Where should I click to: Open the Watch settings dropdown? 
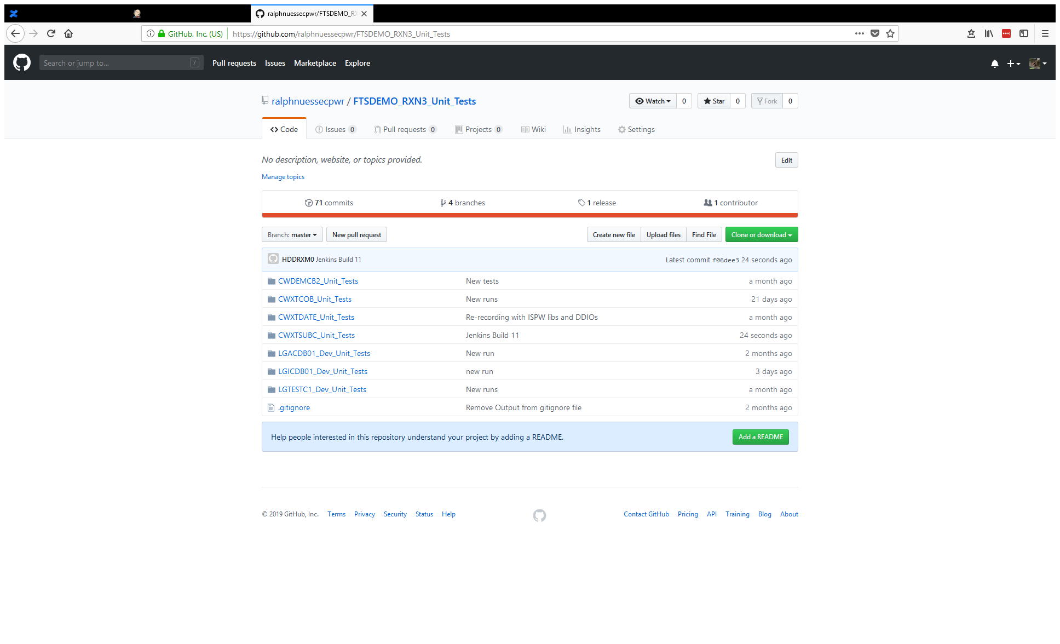click(653, 101)
